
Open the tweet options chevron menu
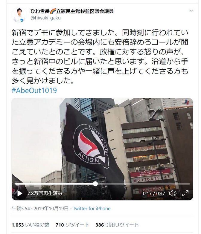pyautogui.click(x=191, y=11)
